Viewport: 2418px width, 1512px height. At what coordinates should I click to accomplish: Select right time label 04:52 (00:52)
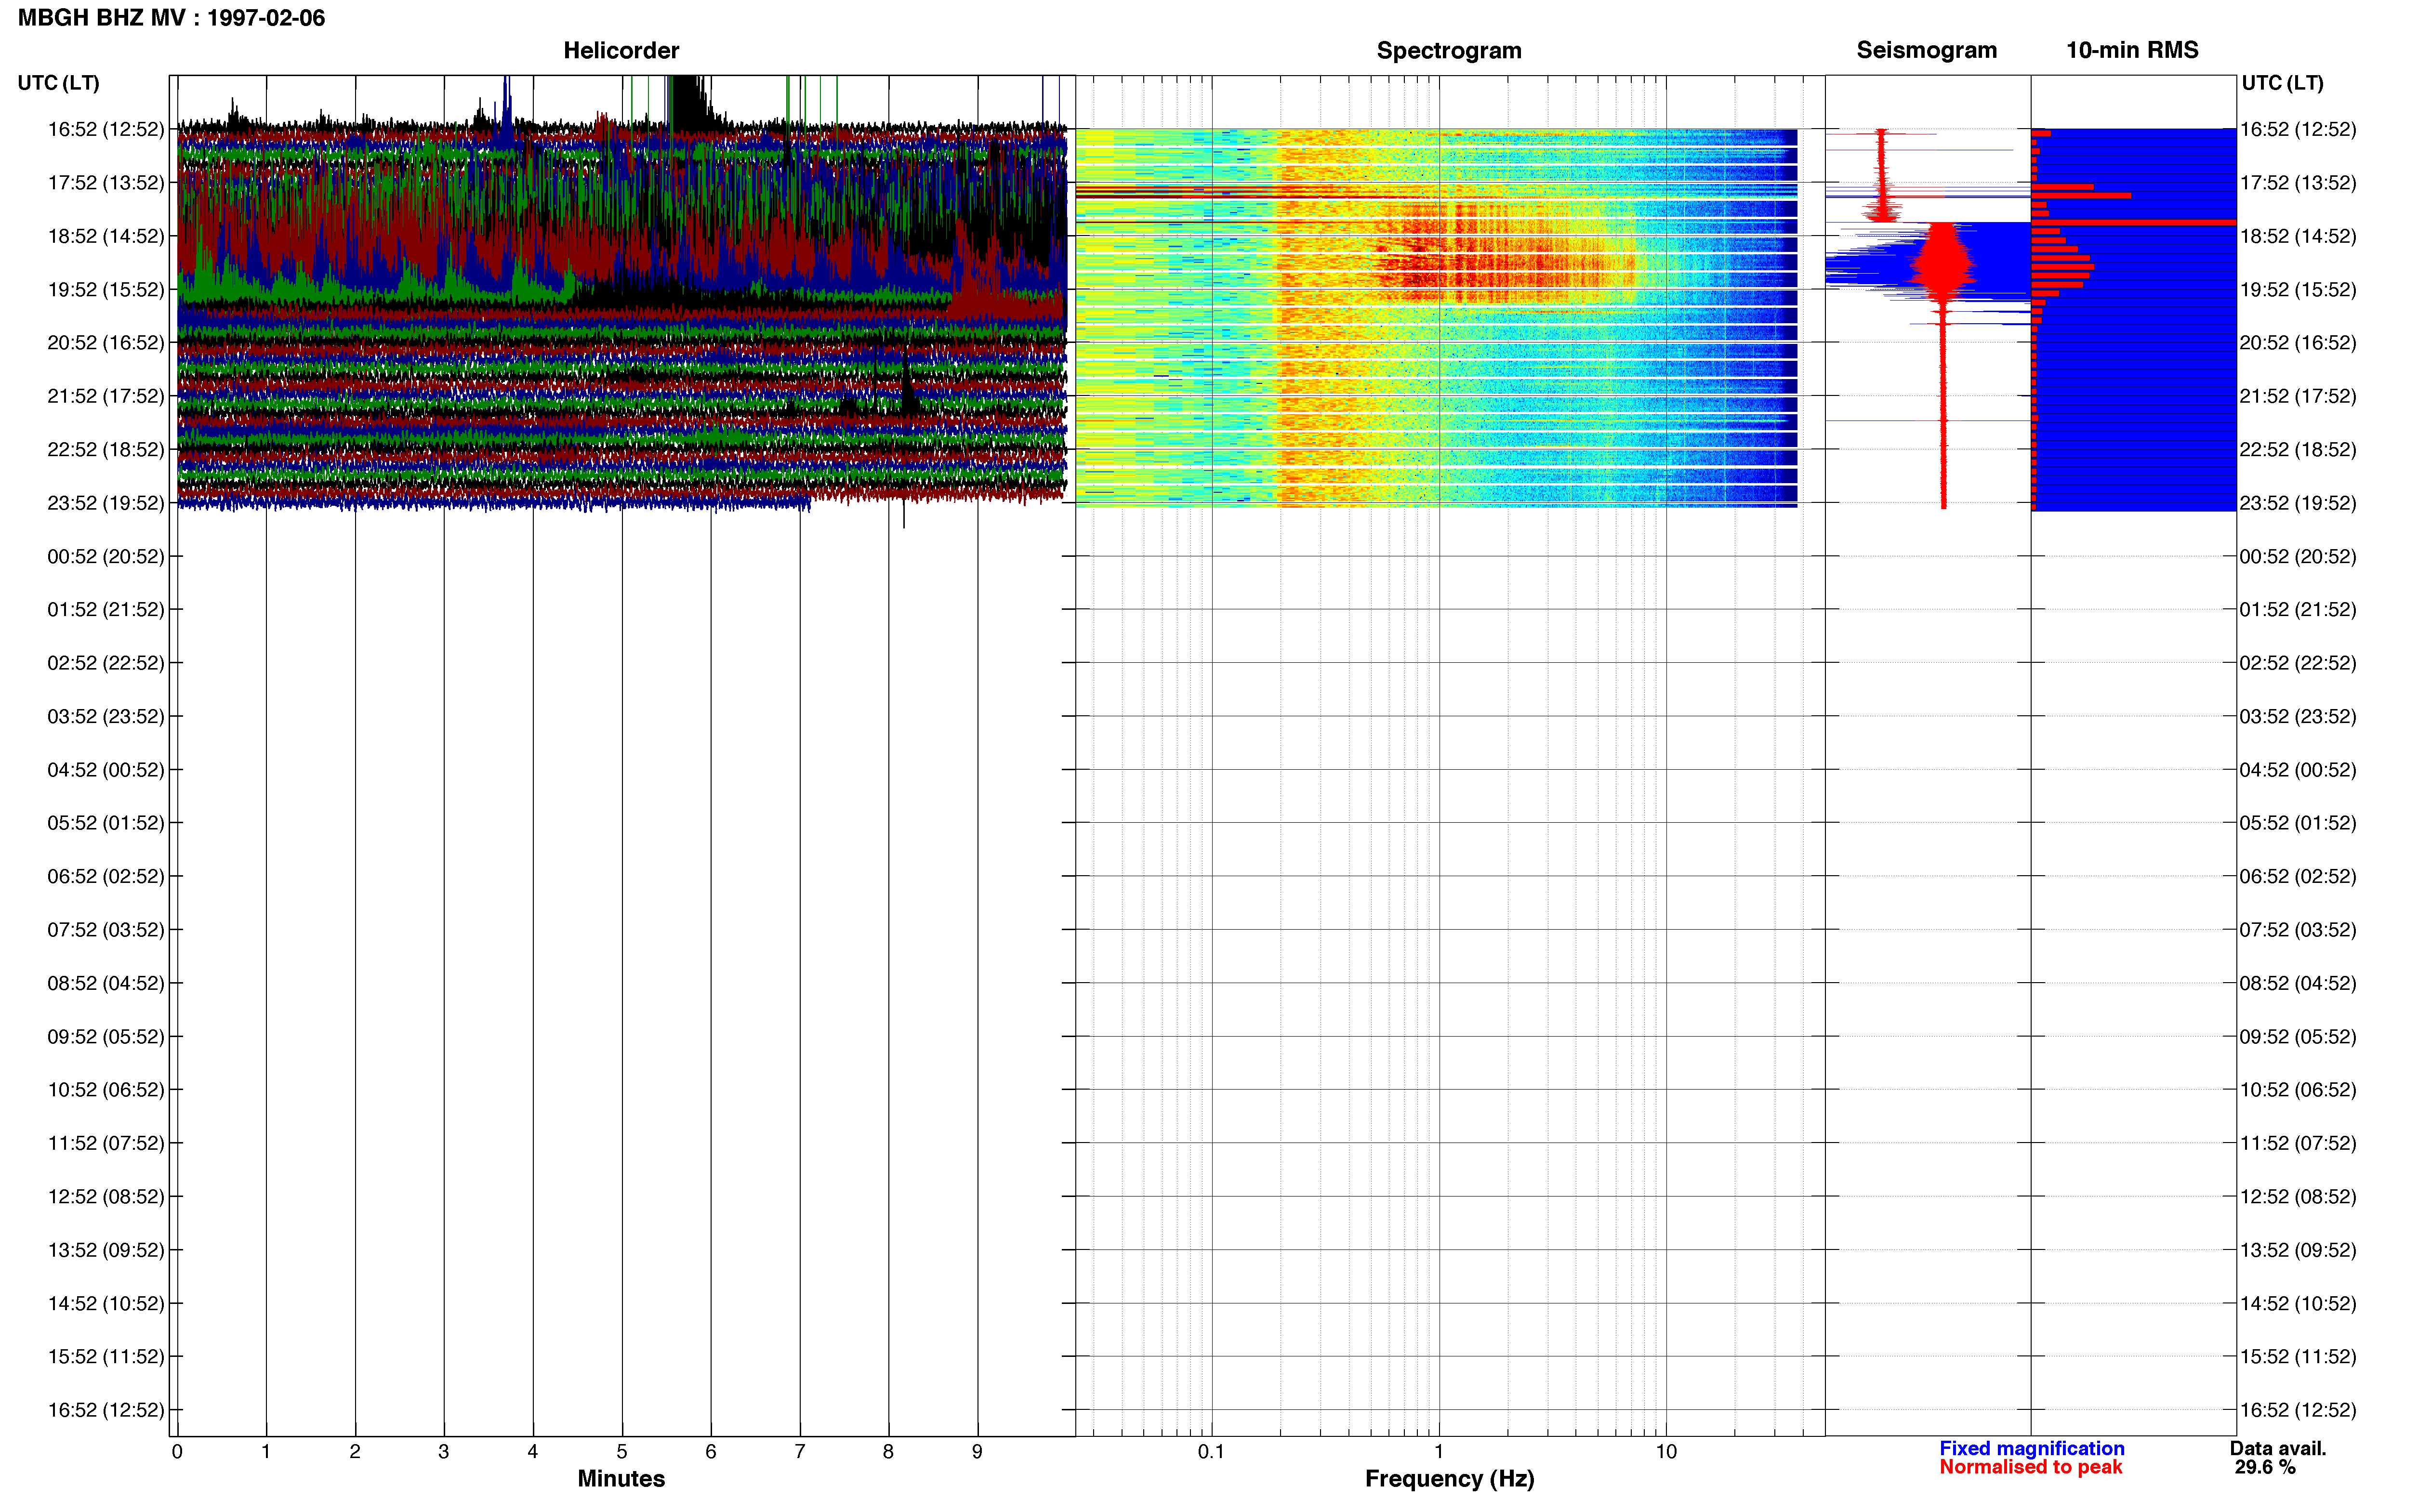(2298, 770)
